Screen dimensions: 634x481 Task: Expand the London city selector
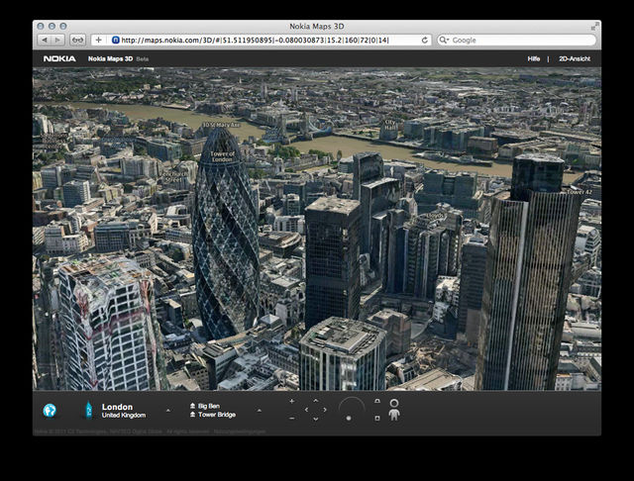coord(167,410)
